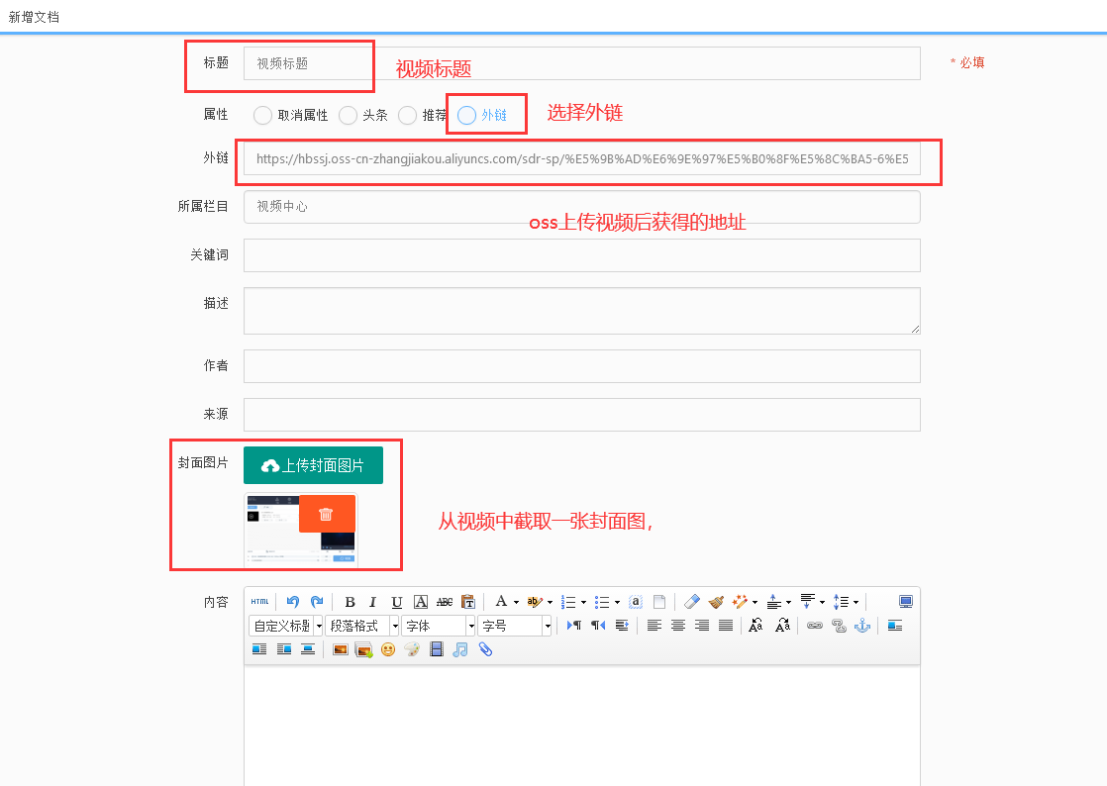Expand the ordered list style arrow

[584, 603]
